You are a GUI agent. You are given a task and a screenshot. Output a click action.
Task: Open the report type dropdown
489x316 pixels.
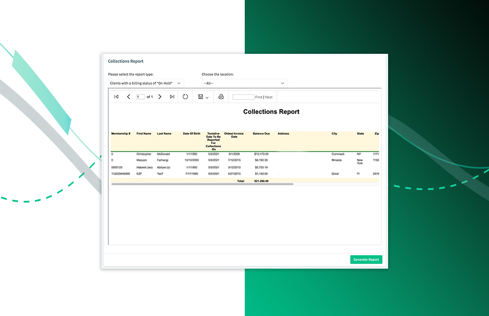click(x=146, y=83)
